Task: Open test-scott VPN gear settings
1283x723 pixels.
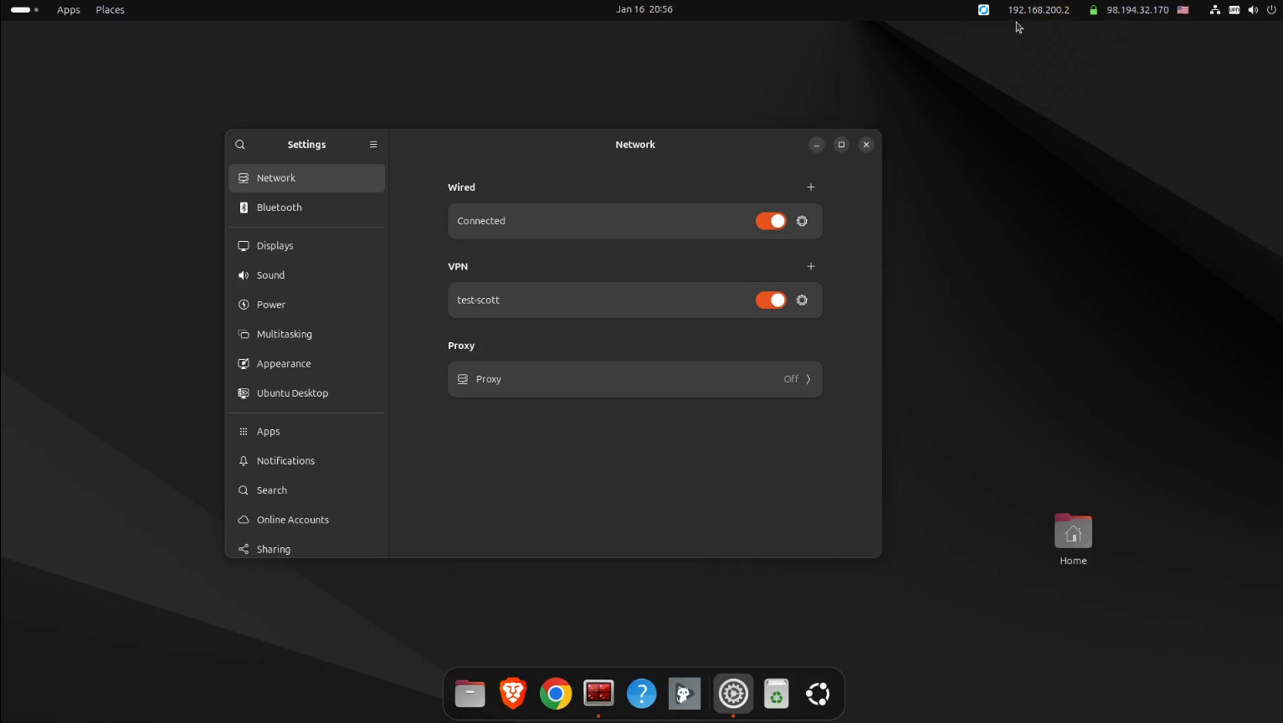Action: 802,300
